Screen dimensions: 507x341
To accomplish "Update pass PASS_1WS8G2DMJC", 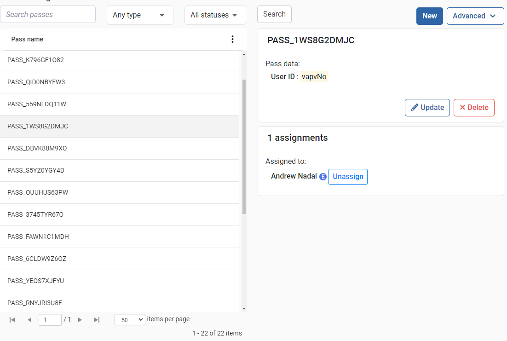I will coord(427,108).
